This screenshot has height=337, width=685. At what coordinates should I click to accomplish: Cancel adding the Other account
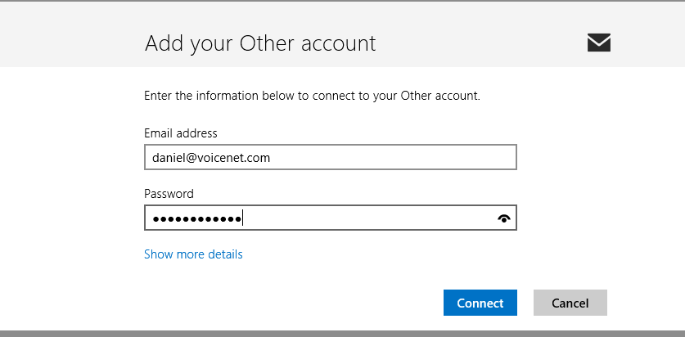click(x=570, y=303)
